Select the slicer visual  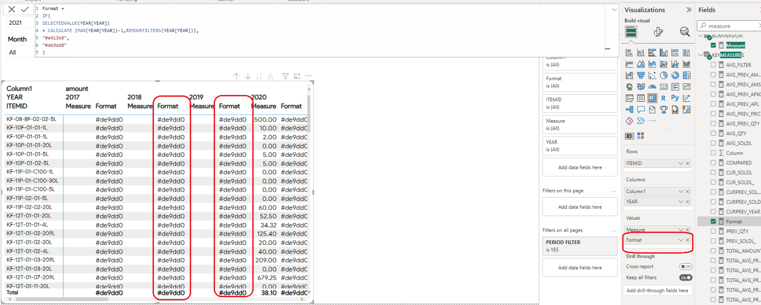pyautogui.click(x=629, y=98)
